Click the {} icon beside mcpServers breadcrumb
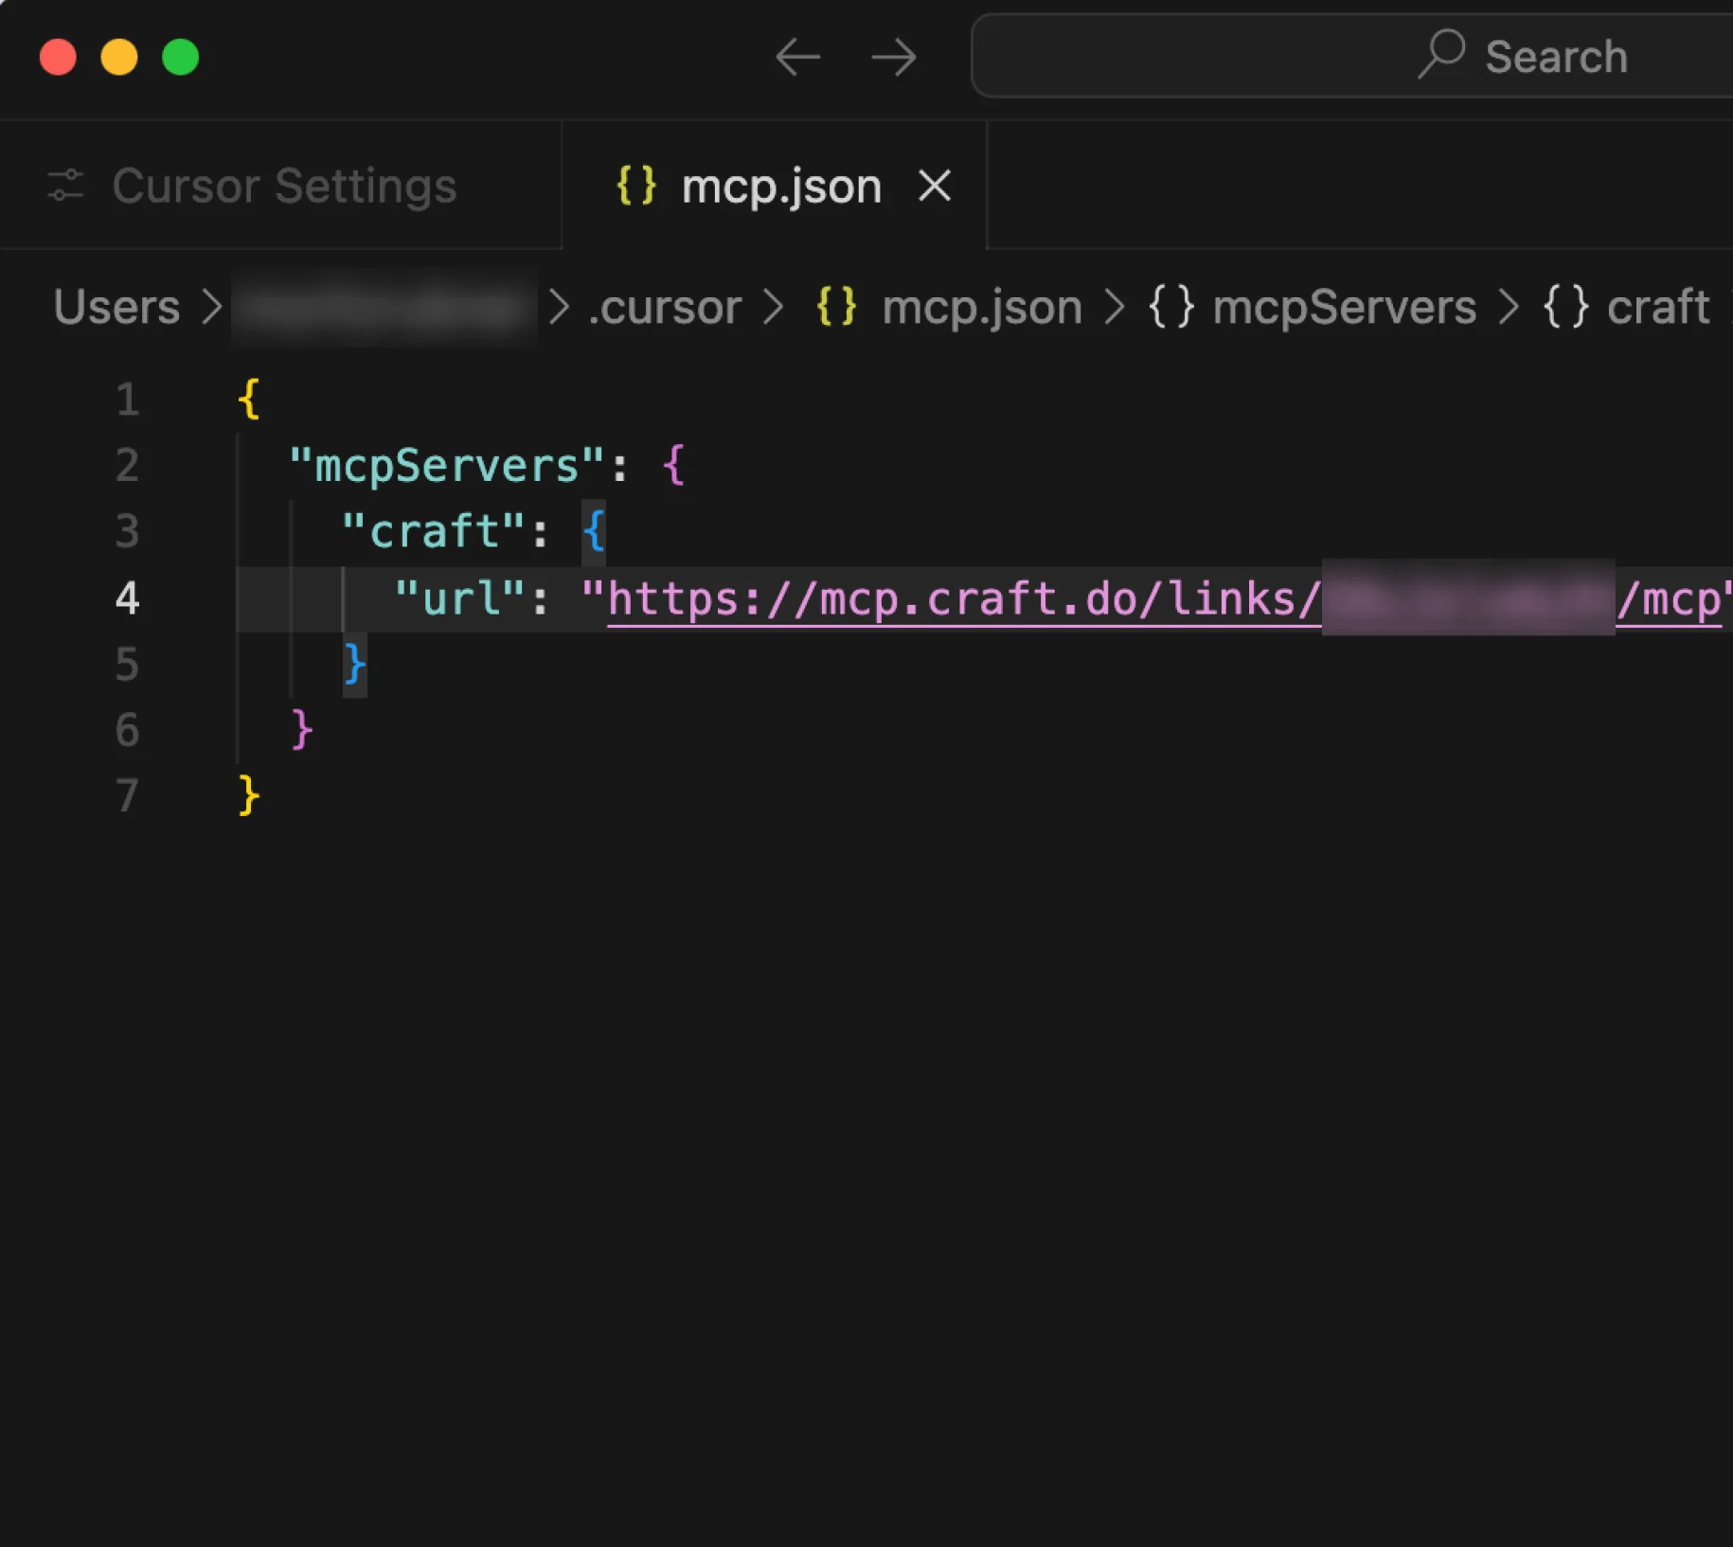Image resolution: width=1733 pixels, height=1547 pixels. (1171, 307)
